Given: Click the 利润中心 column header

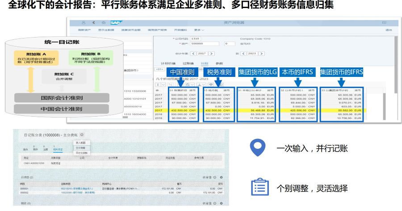Looking at the screenshot, I should pyautogui.click(x=107, y=184).
